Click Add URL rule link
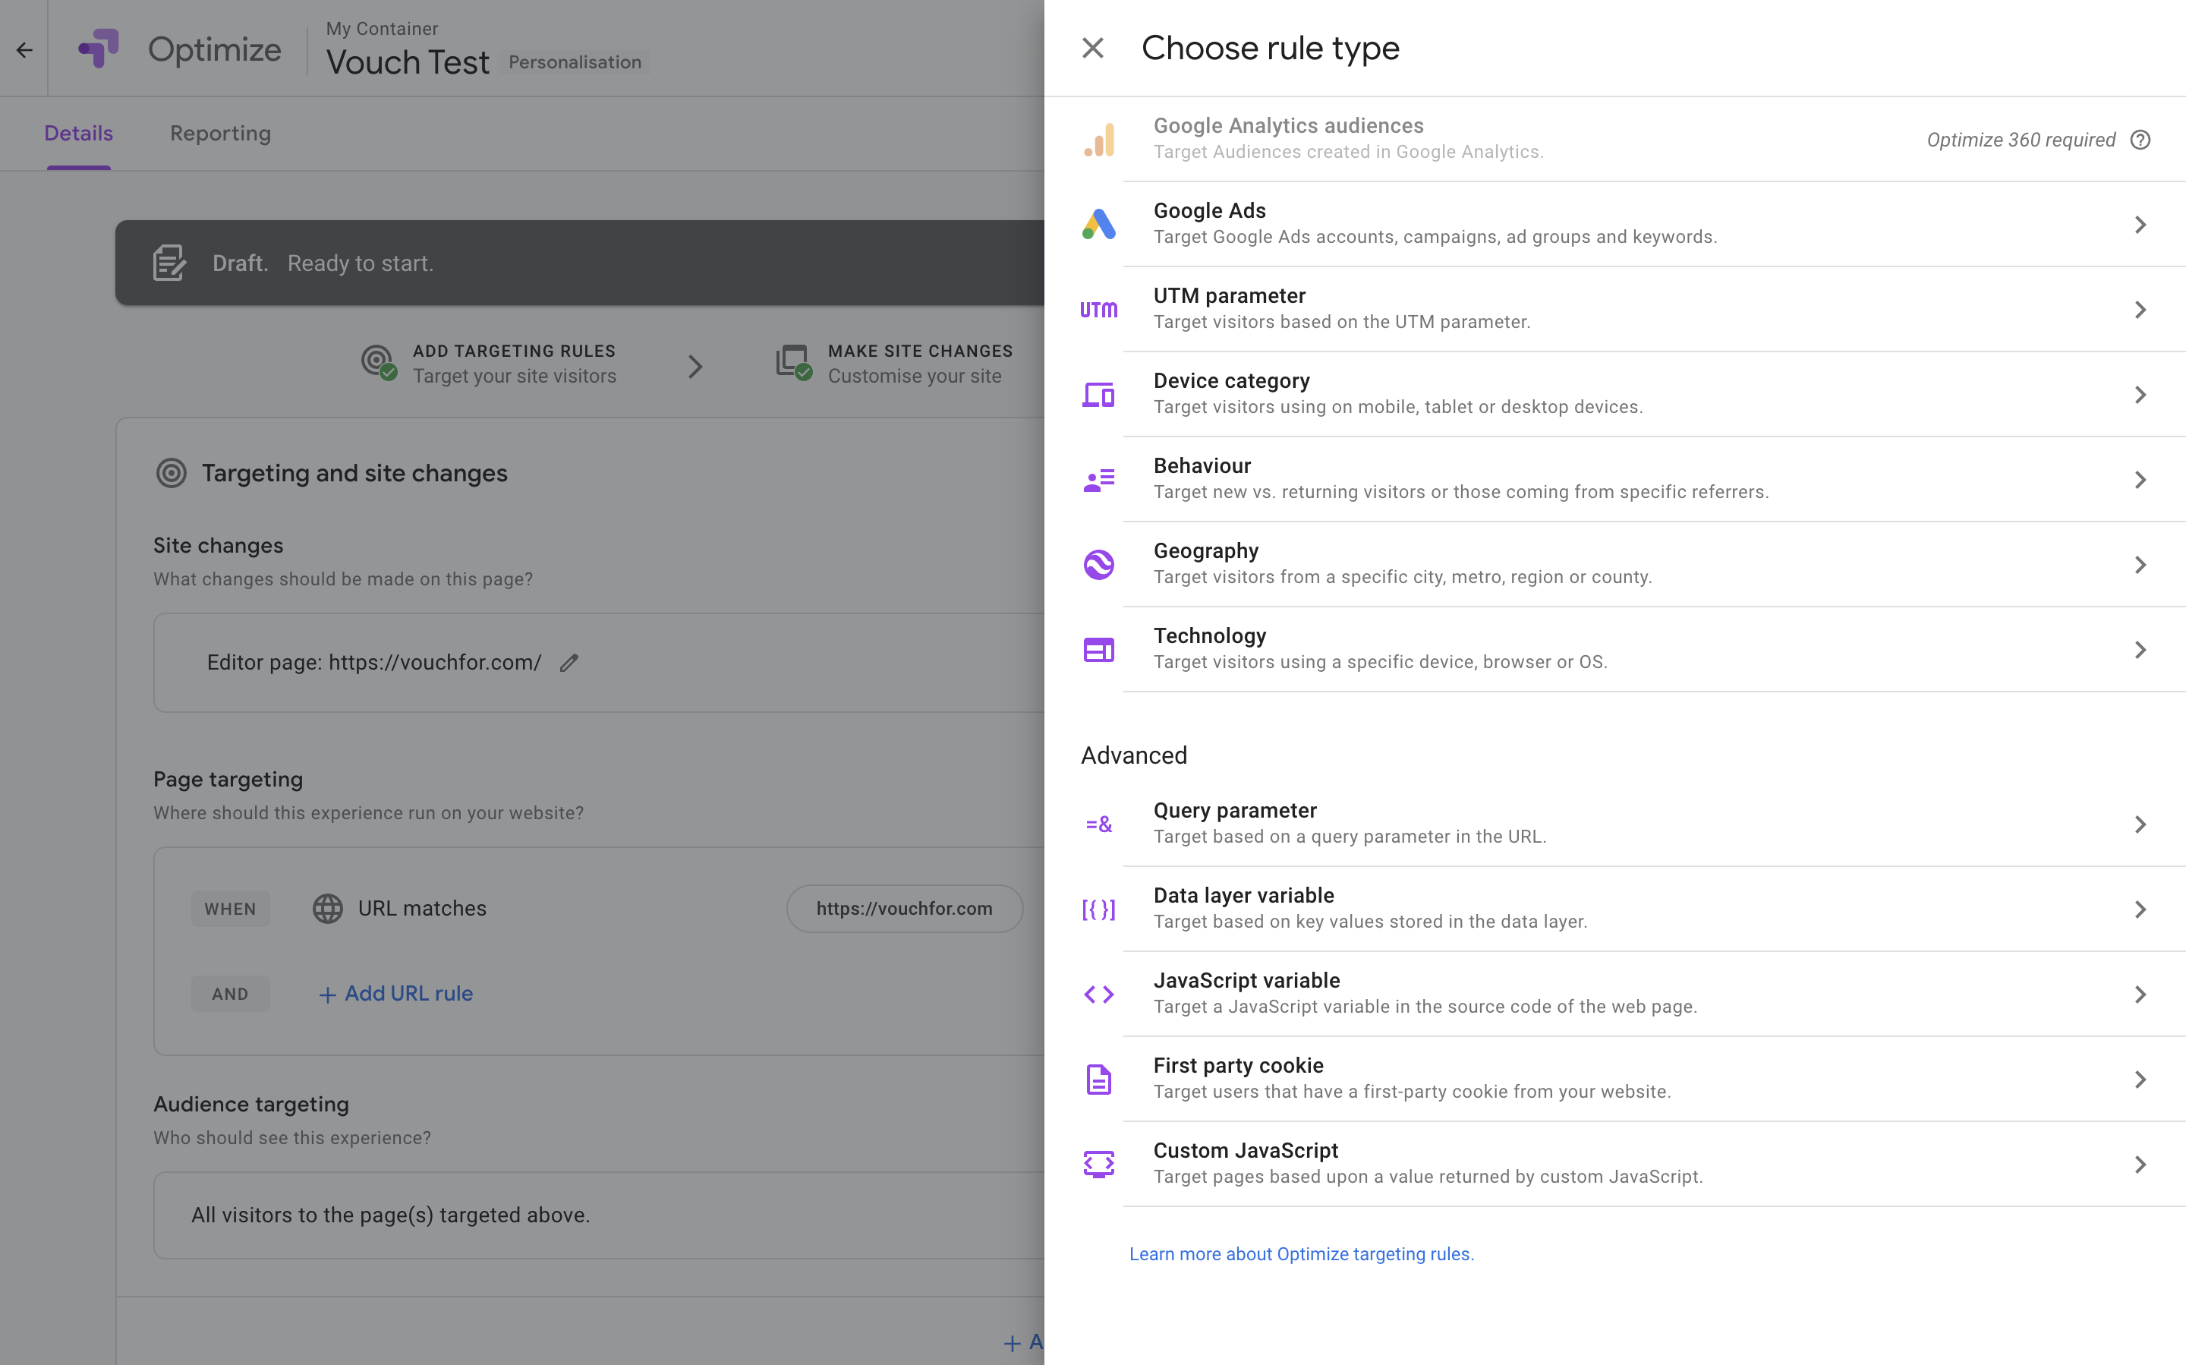Image resolution: width=2186 pixels, height=1365 pixels. [395, 993]
